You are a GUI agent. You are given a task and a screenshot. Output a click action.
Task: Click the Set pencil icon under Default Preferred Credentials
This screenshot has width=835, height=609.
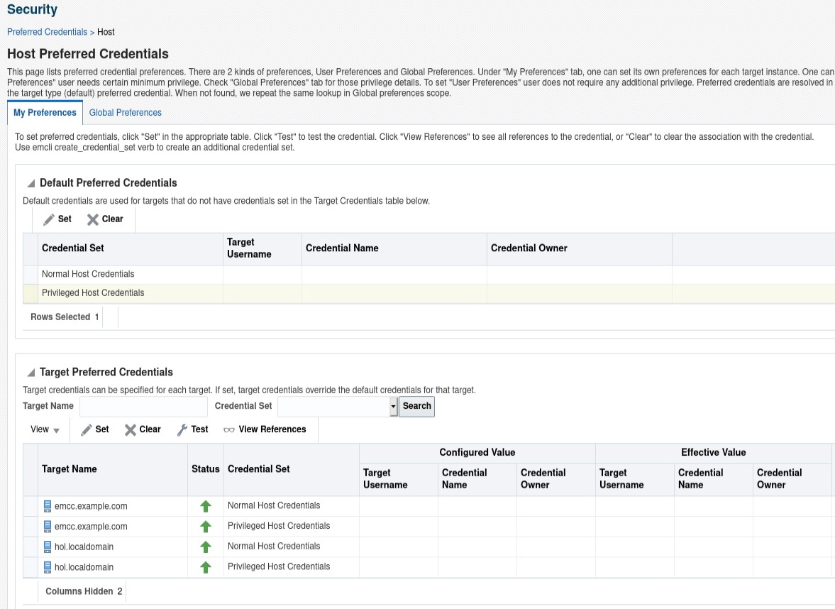click(x=48, y=219)
